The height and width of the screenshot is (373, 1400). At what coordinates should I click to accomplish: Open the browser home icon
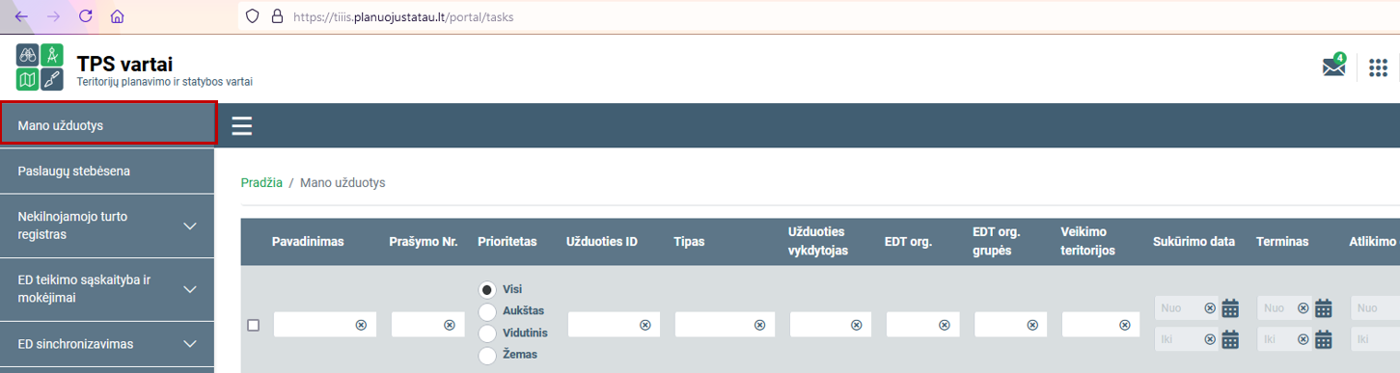pos(117,16)
